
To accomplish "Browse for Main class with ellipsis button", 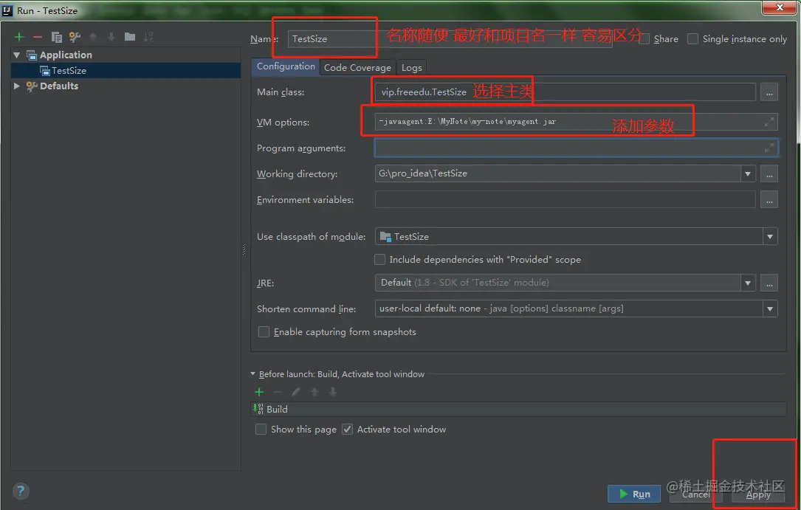I will (x=769, y=92).
